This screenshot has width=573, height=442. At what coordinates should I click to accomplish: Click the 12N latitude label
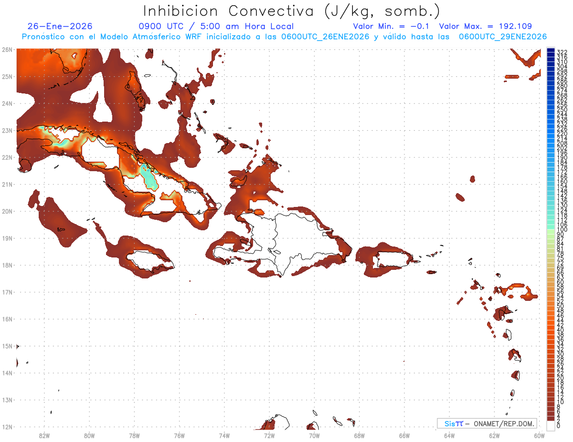point(7,427)
